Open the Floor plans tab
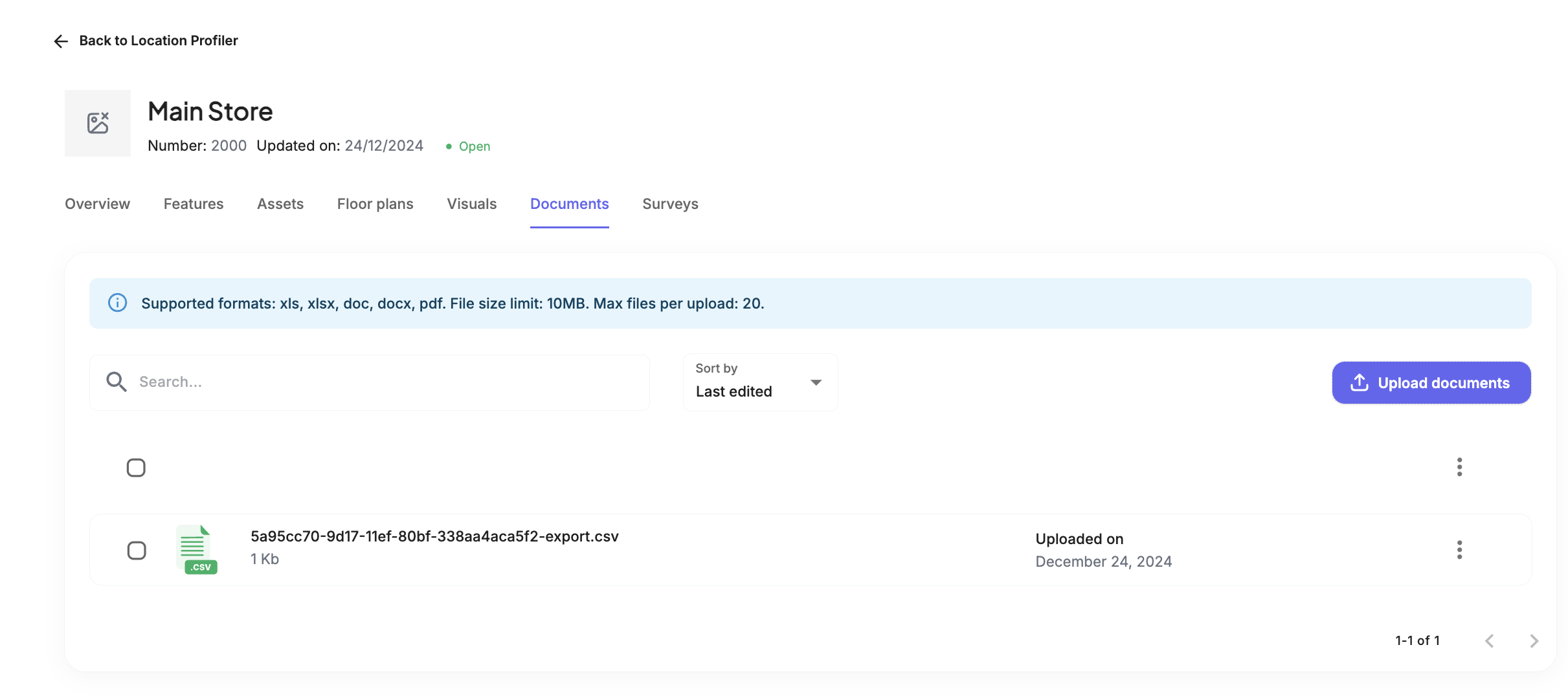This screenshot has height=700, width=1568. click(x=375, y=204)
